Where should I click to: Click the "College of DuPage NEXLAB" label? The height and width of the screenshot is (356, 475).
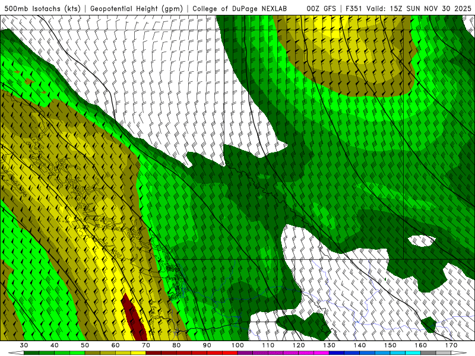tap(239, 9)
